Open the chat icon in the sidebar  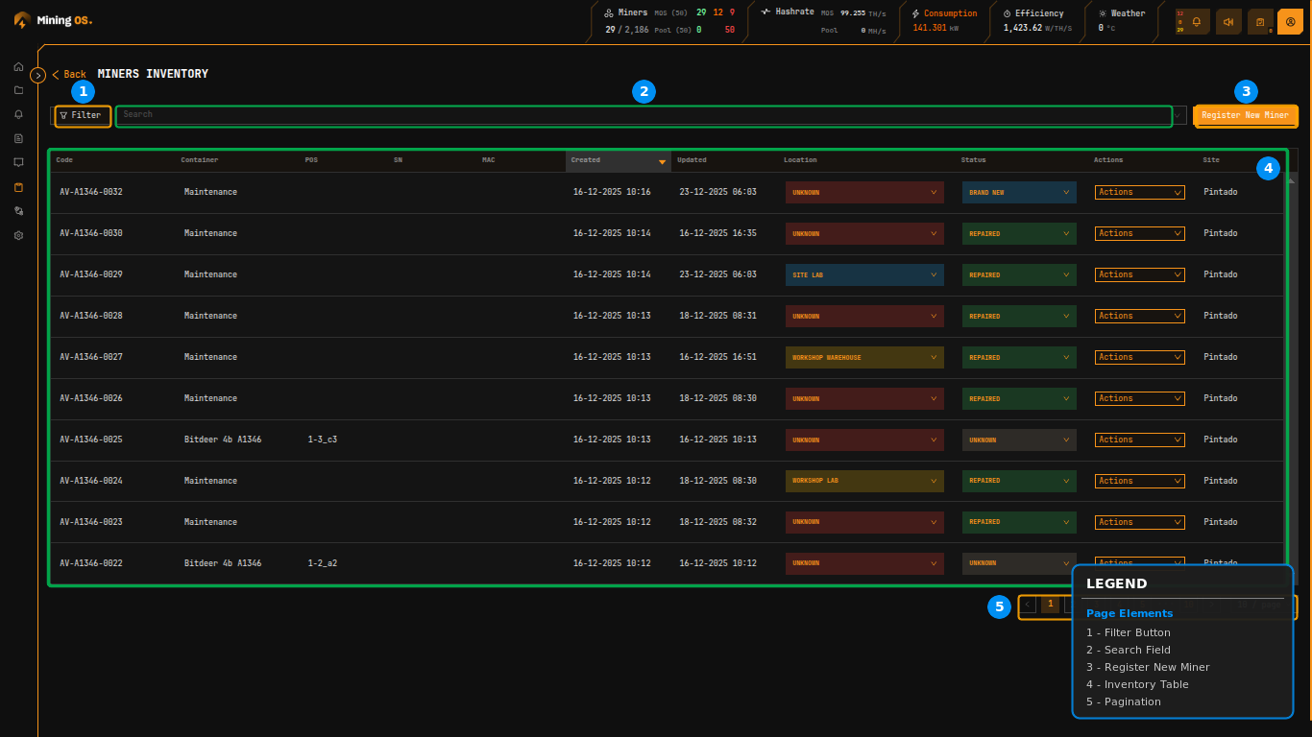[17, 162]
